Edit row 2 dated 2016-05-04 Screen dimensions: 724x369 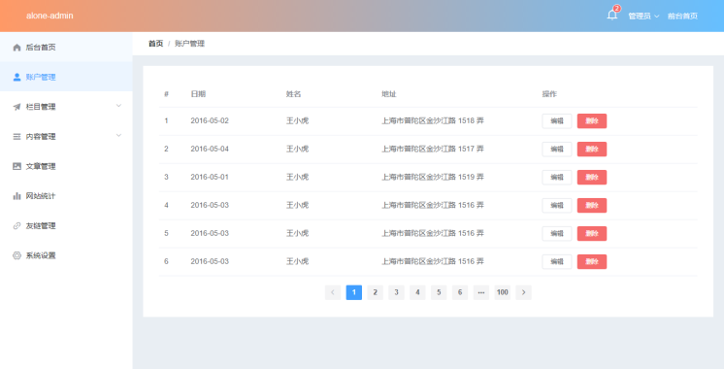(x=557, y=150)
